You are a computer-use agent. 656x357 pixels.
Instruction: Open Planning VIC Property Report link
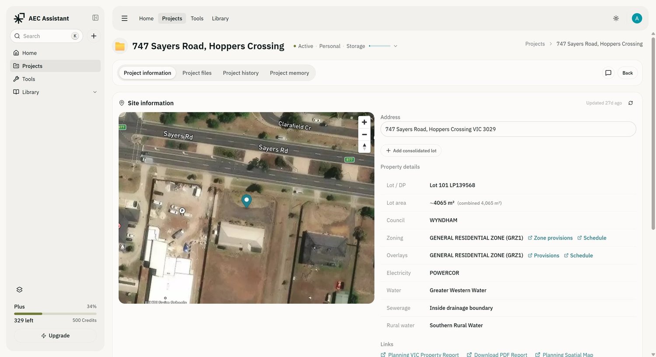(420, 354)
